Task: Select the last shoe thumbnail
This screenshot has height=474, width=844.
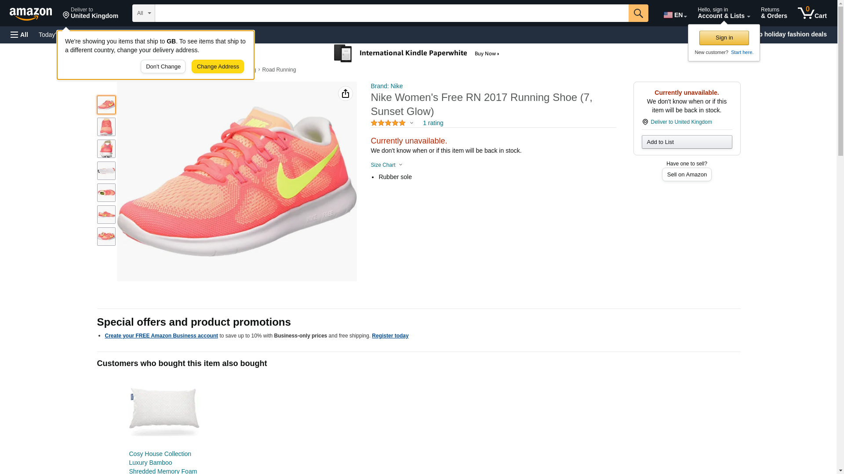Action: click(106, 237)
